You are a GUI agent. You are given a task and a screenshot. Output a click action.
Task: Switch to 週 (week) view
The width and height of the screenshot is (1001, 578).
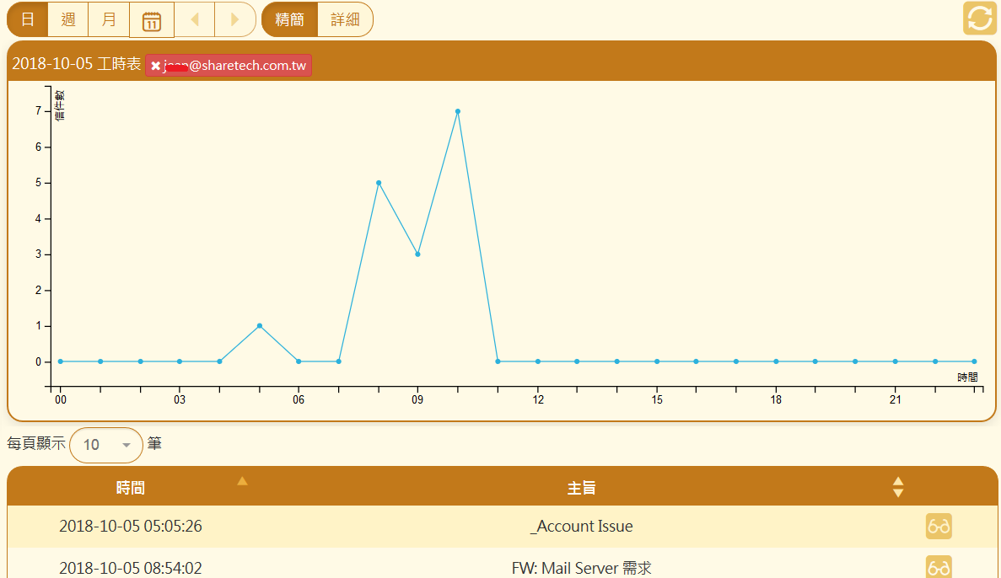(x=68, y=19)
